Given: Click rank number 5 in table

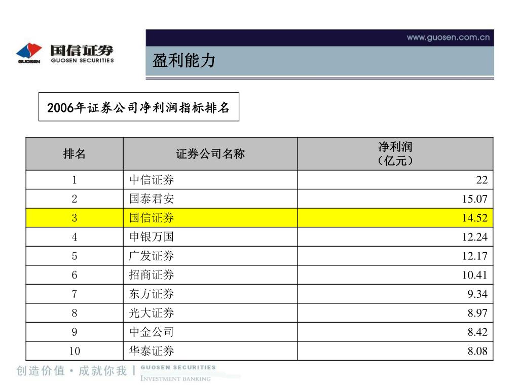Looking at the screenshot, I should click(x=75, y=256).
